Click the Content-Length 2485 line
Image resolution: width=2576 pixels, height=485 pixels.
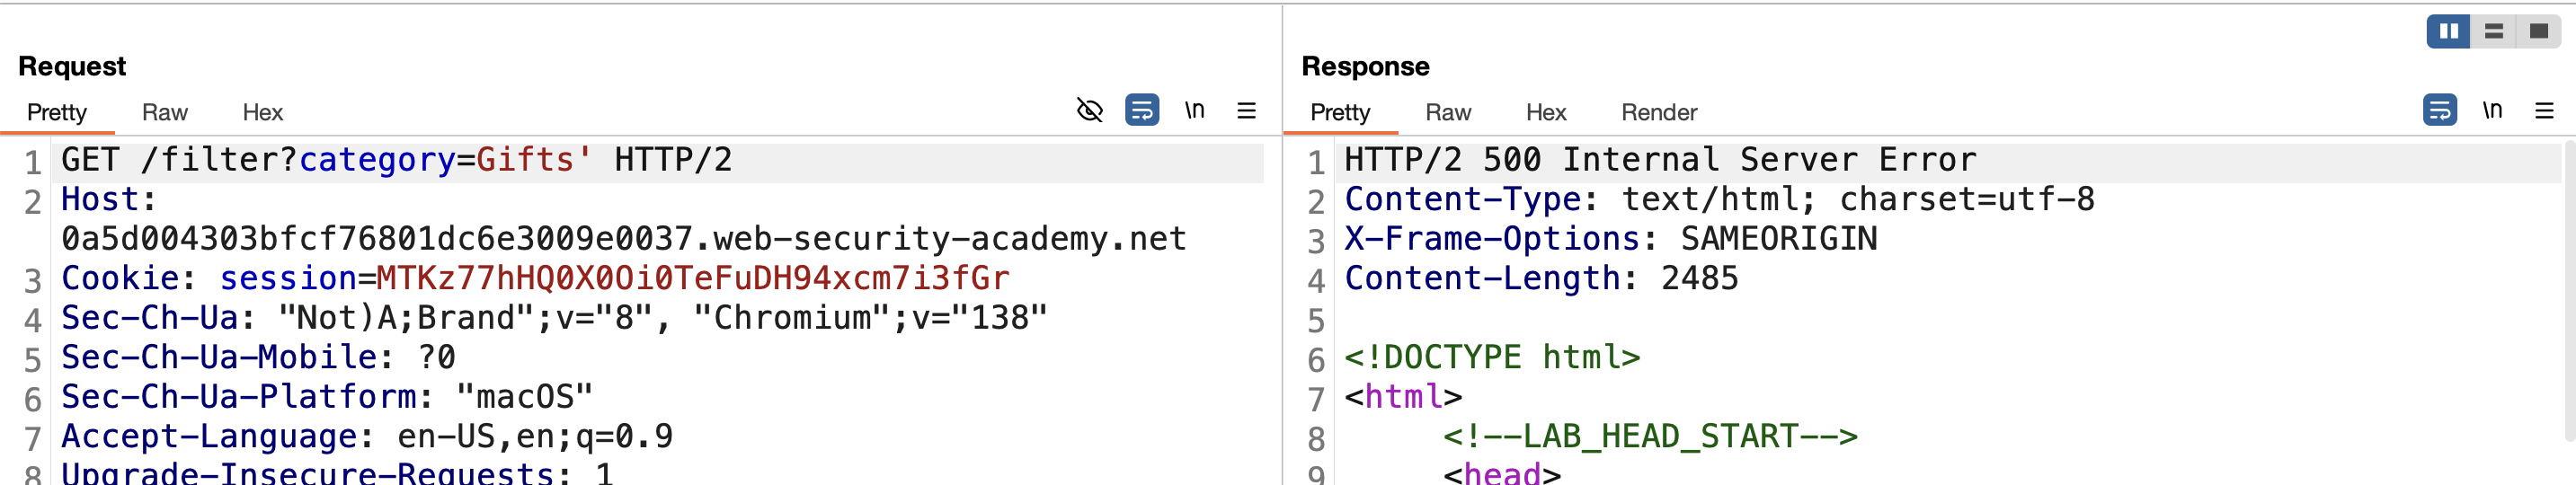(1541, 278)
